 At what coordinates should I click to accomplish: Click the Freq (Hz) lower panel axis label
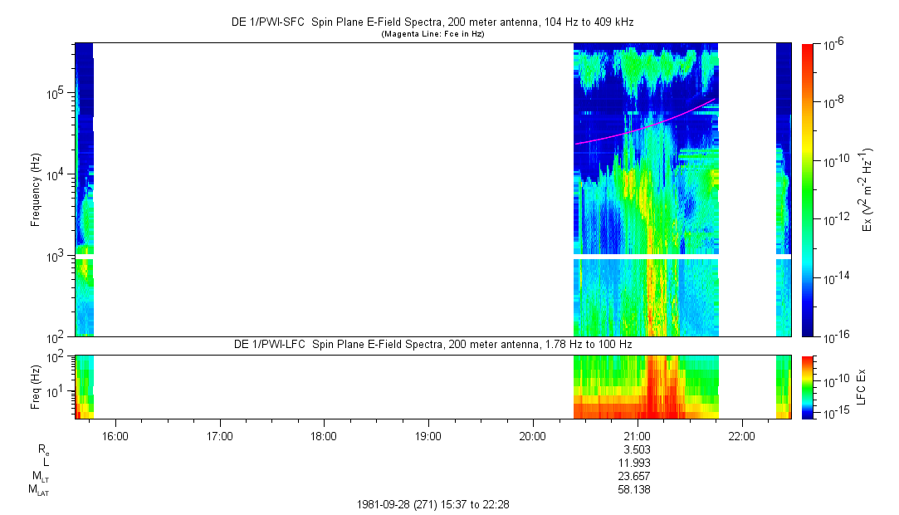[36, 386]
